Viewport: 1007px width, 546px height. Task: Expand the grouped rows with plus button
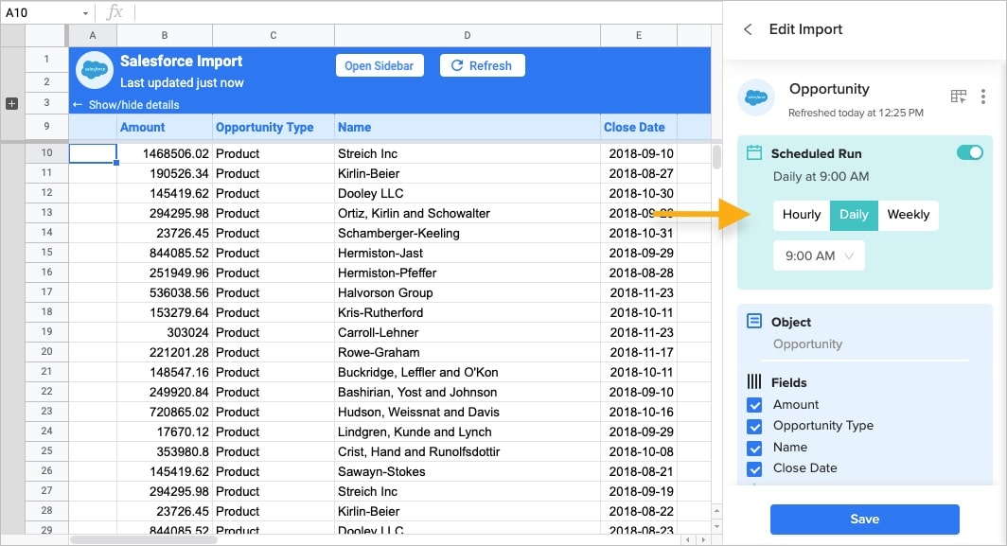coord(12,103)
